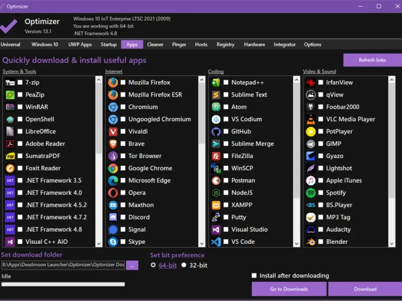Click the Foxit Reader icon
Viewport: 402px width, 301px height.
click(x=10, y=168)
